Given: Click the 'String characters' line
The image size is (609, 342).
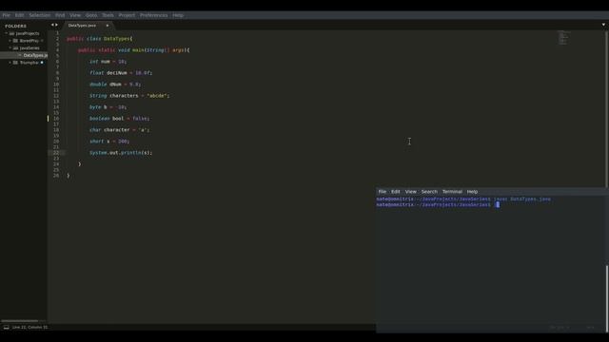Looking at the screenshot, I should [129, 96].
